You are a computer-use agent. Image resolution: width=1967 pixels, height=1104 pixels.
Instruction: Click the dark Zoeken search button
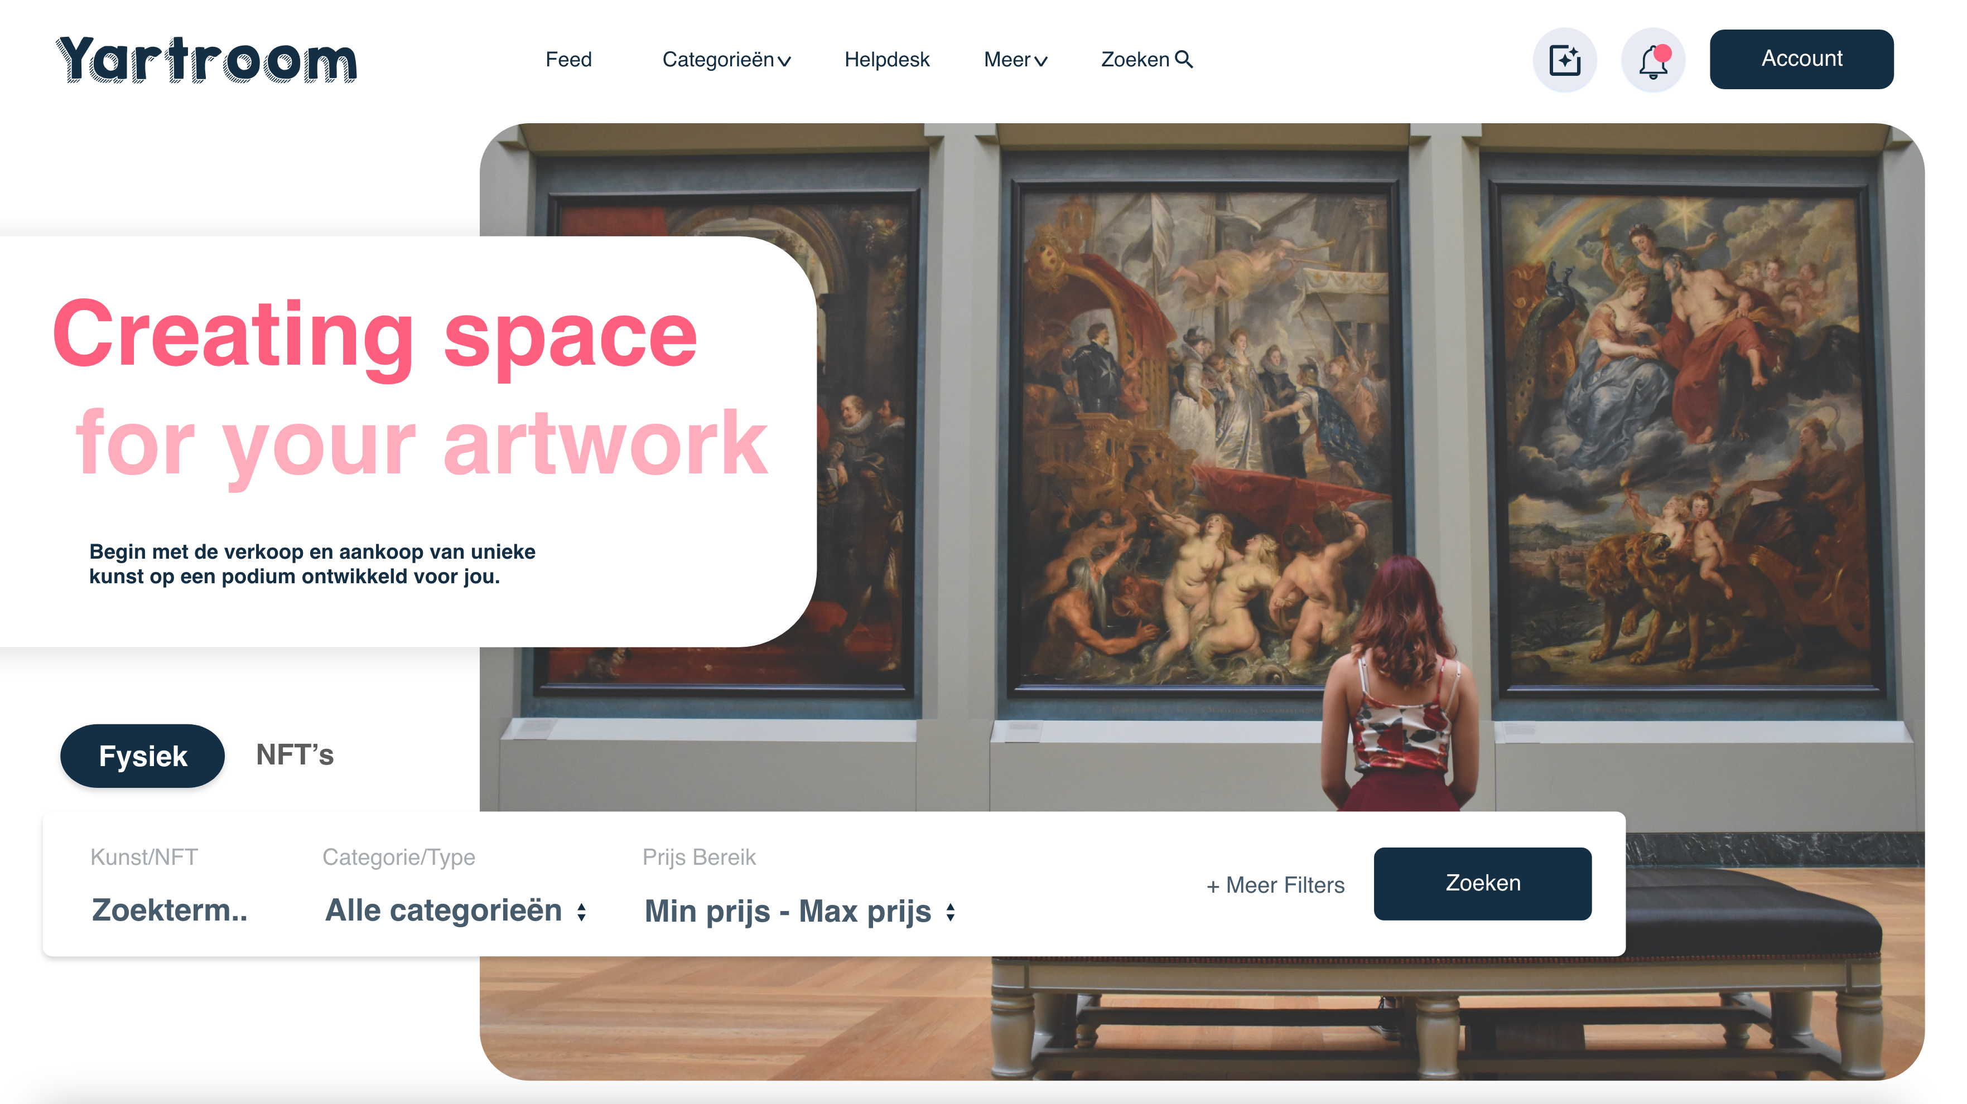pyautogui.click(x=1482, y=883)
